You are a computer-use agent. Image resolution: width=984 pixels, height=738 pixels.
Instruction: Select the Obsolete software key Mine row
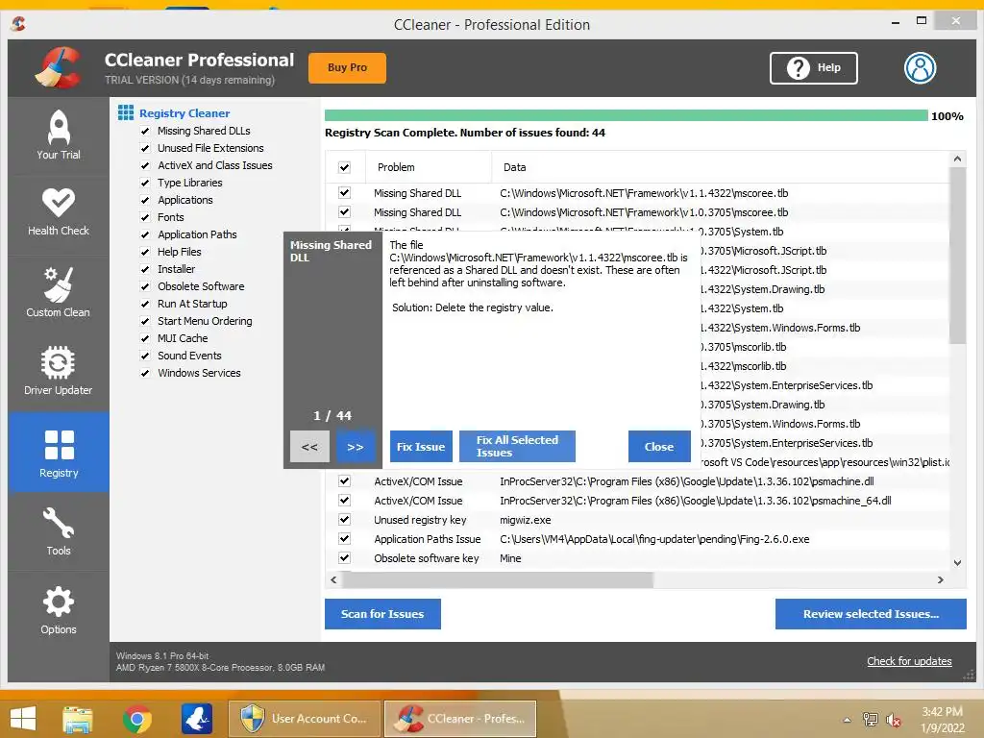tap(637, 558)
